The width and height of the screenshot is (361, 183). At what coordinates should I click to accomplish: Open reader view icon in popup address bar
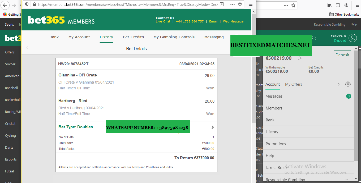pos(222,4)
